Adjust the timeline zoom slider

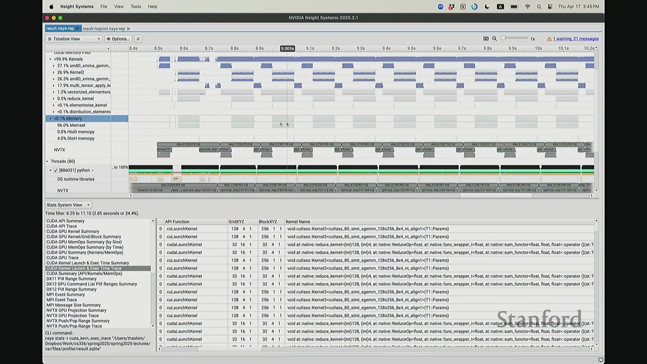[x=503, y=38]
